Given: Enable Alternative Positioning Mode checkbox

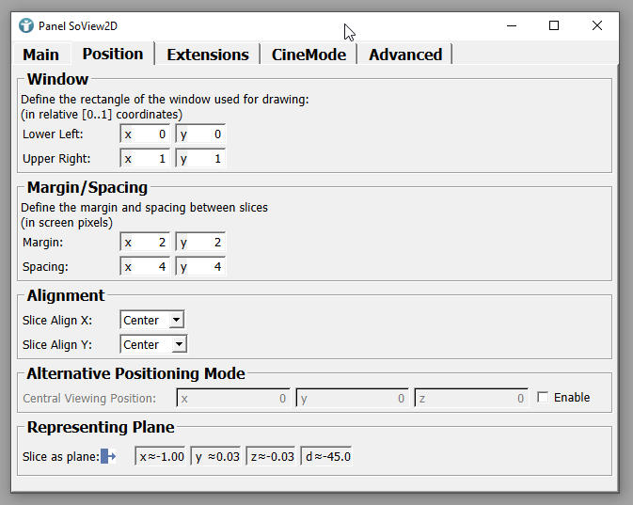Looking at the screenshot, I should tap(543, 398).
